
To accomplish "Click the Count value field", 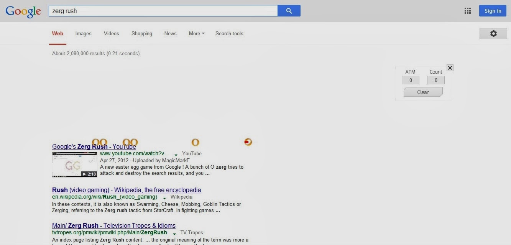I will pyautogui.click(x=436, y=80).
